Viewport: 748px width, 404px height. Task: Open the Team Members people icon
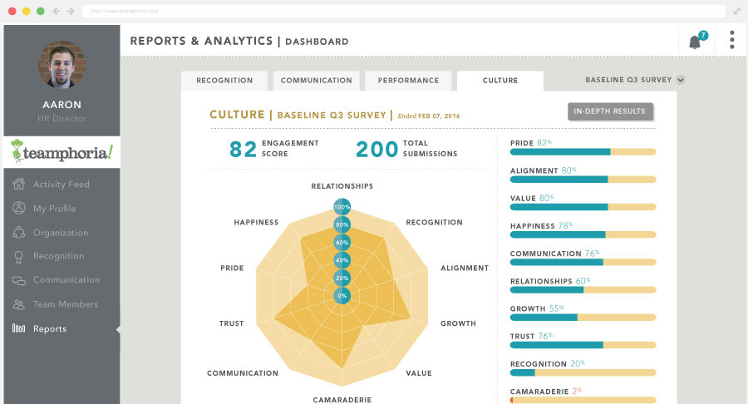click(x=18, y=304)
